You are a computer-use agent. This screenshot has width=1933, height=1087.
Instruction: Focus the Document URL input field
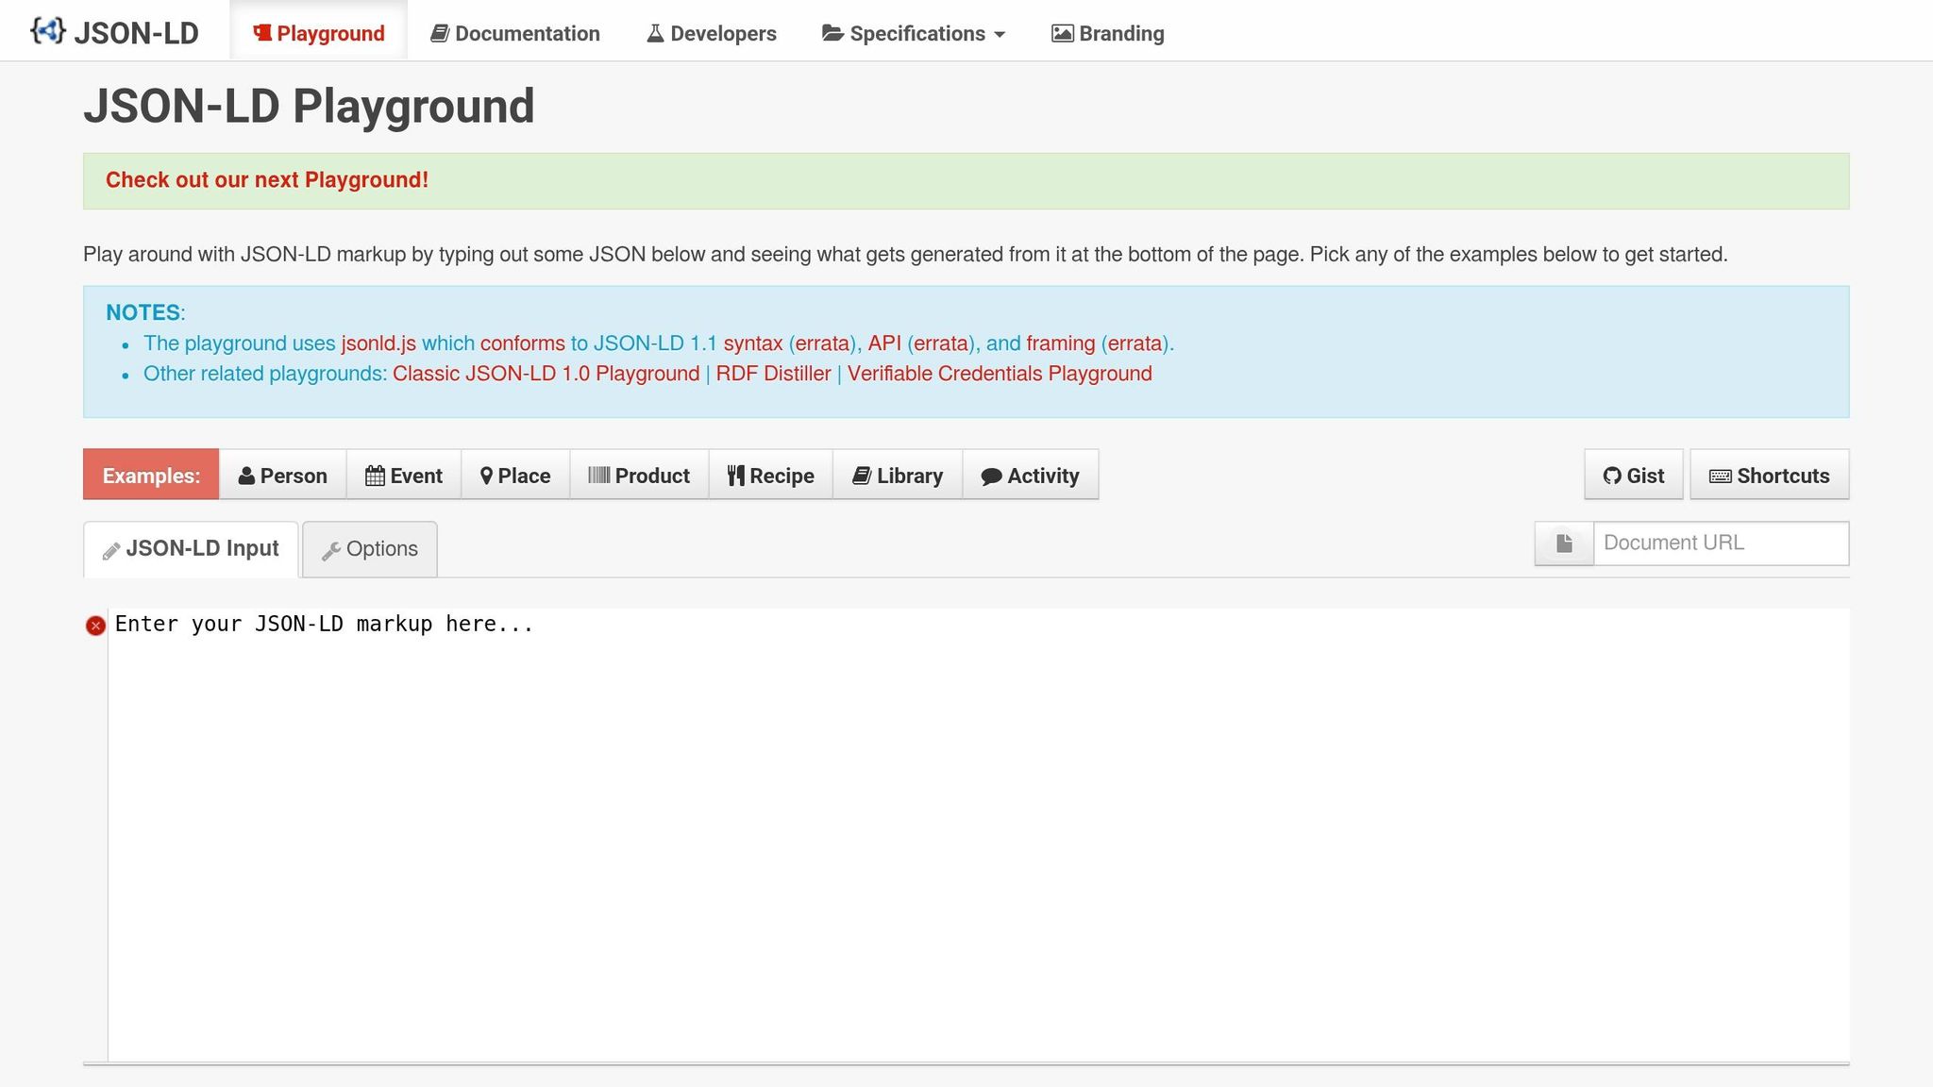pos(1722,543)
